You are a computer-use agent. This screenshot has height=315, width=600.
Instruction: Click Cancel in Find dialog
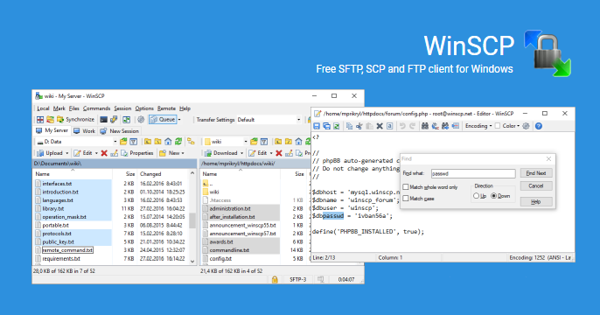(535, 186)
